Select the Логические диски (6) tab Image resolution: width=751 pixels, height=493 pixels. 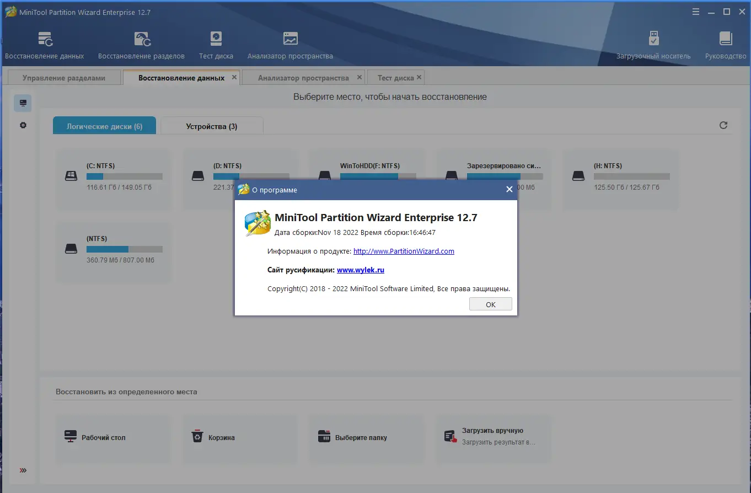pos(105,126)
